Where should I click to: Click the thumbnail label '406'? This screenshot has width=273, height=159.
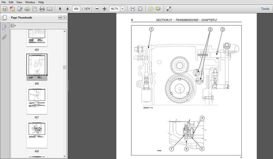tap(37, 84)
